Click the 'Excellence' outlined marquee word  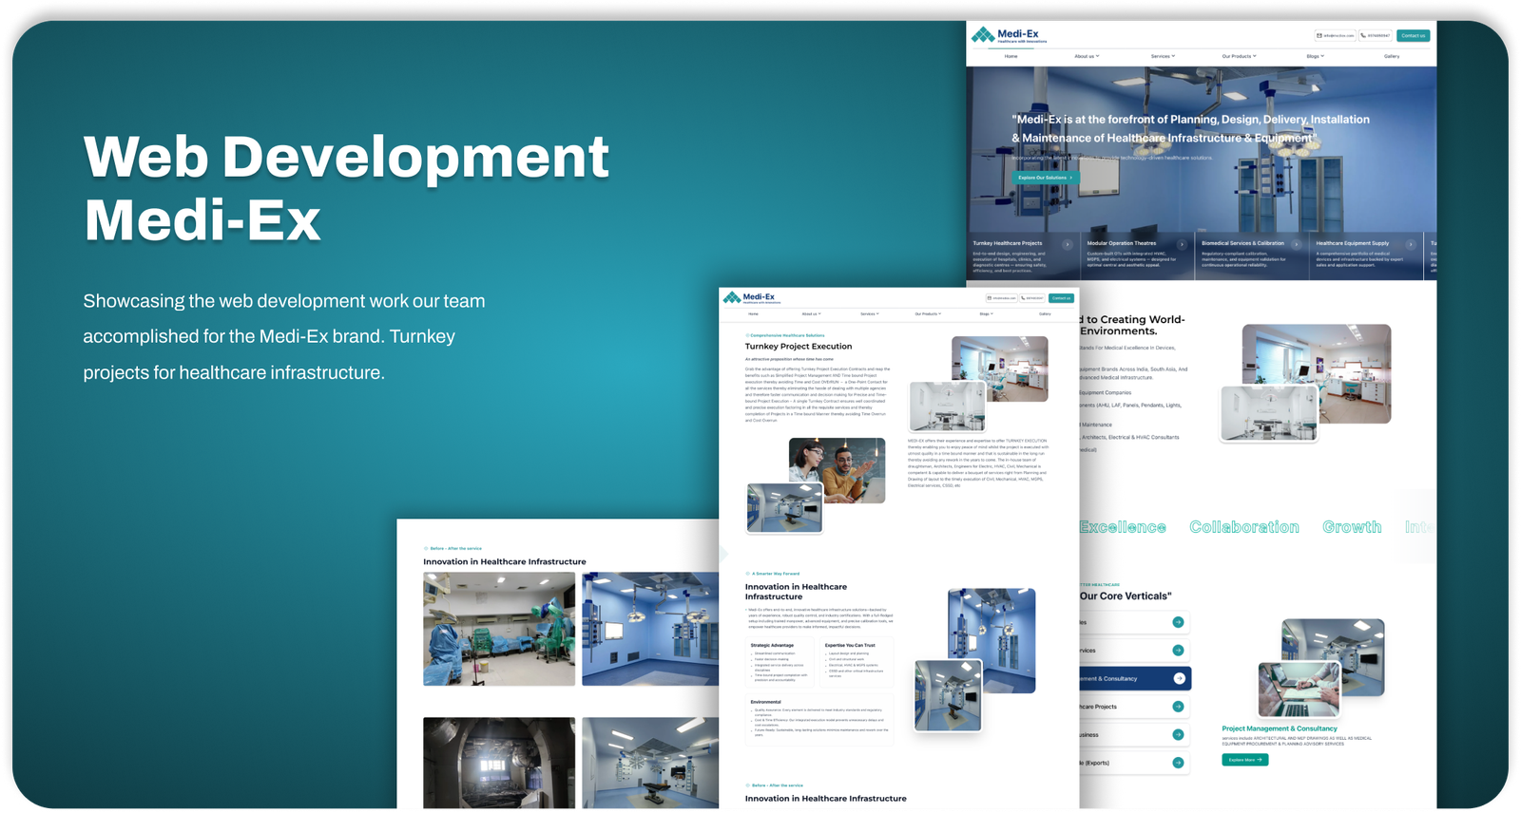pyautogui.click(x=1123, y=527)
